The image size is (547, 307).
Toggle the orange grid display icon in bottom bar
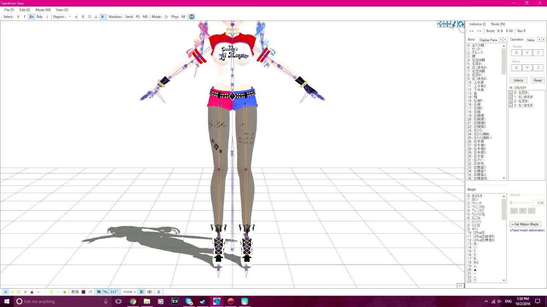[19, 292]
